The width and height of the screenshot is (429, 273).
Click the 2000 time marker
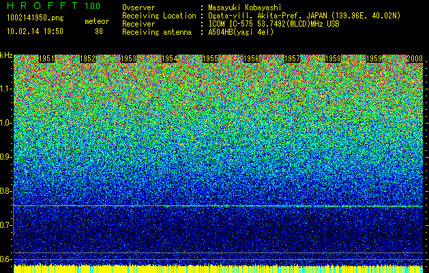tap(415, 59)
